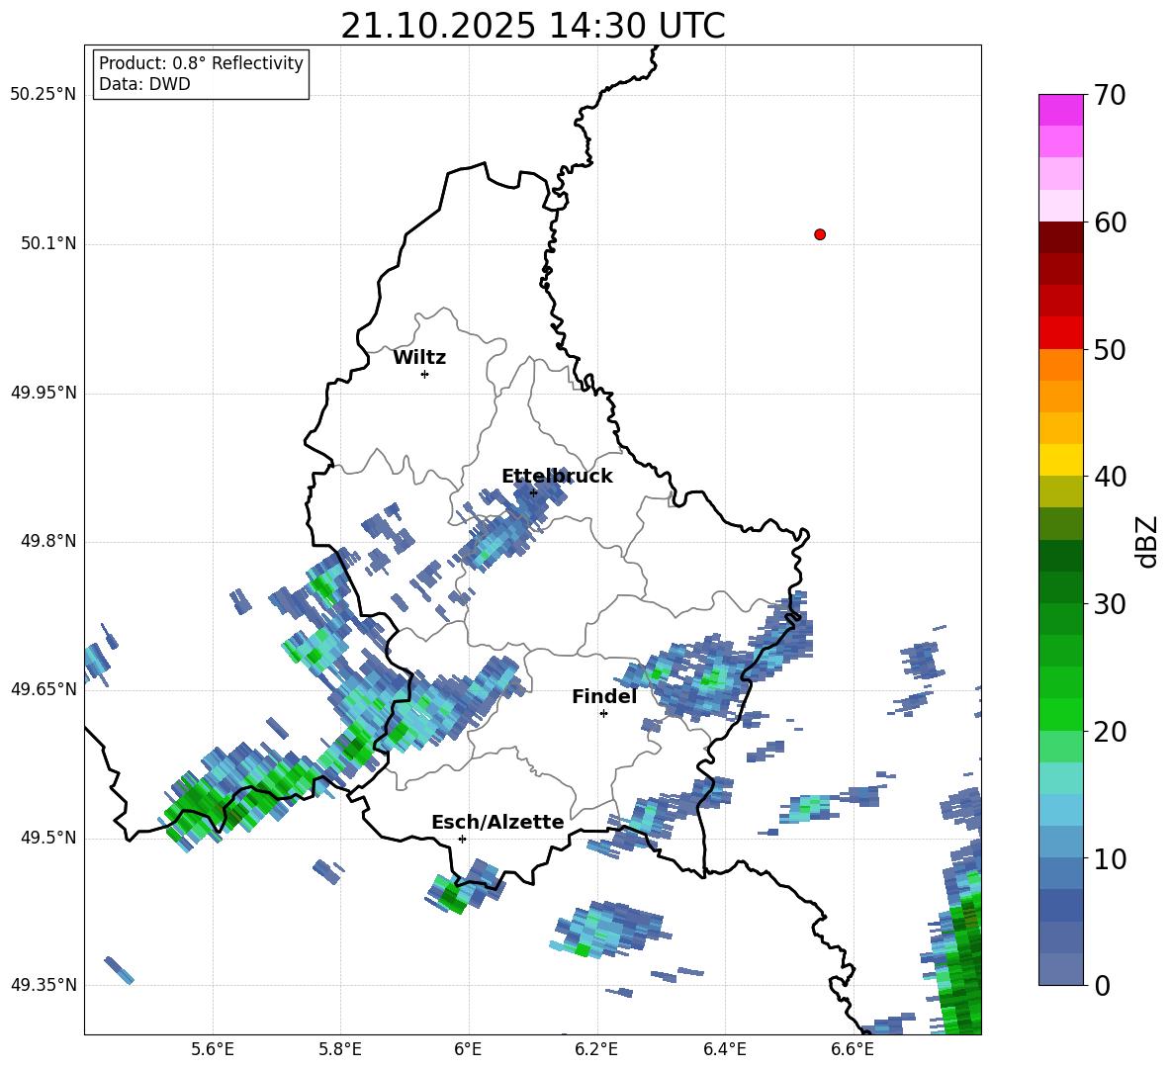Click the 6°E longitude label
This screenshot has width=1171, height=1069.
[x=468, y=1049]
